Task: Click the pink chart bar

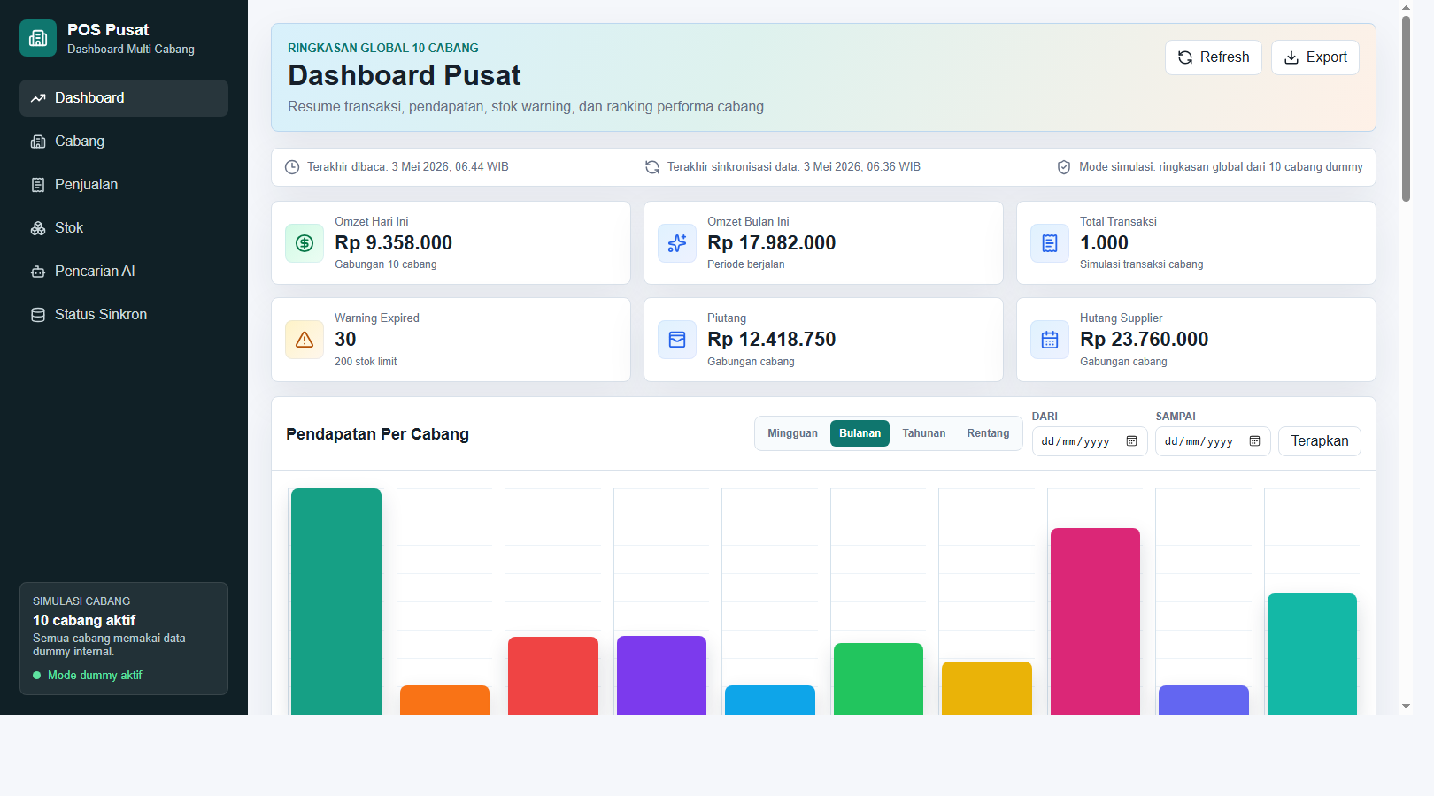Action: [1095, 621]
